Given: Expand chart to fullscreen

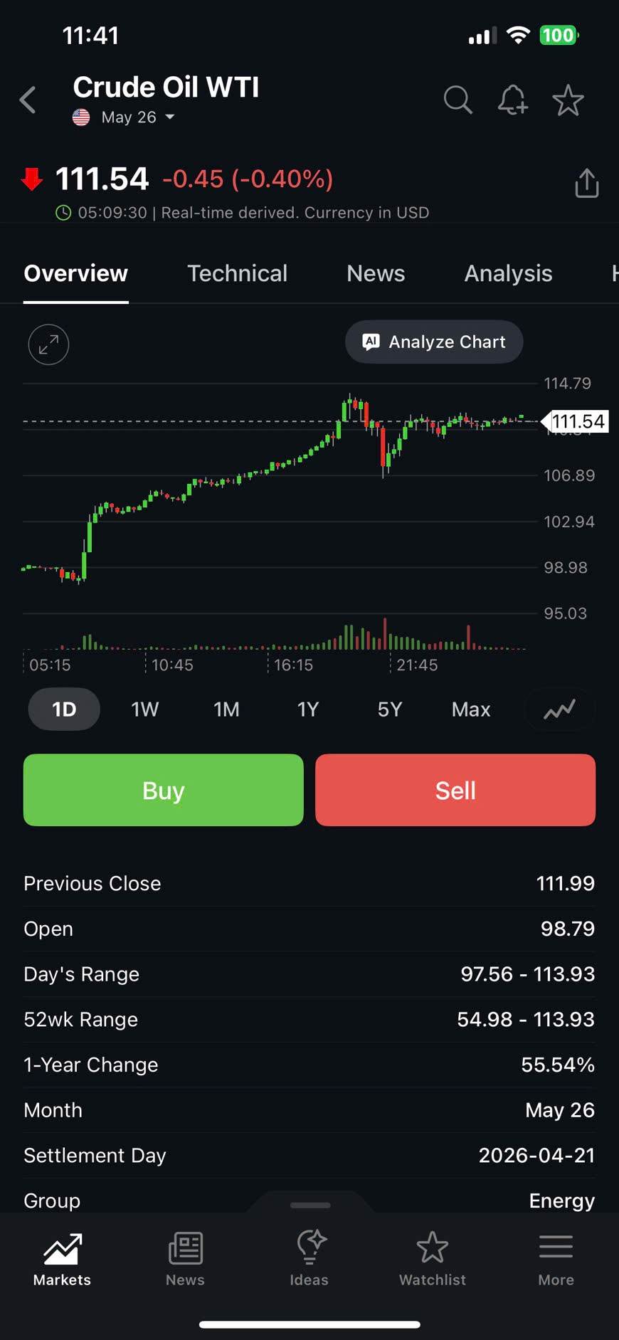Looking at the screenshot, I should [48, 344].
